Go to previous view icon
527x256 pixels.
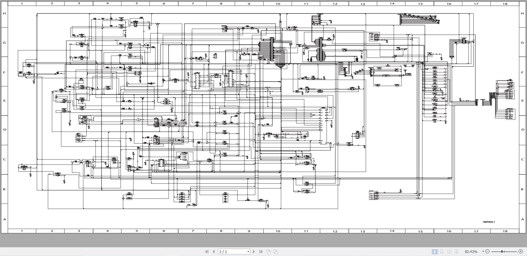(x=268, y=251)
